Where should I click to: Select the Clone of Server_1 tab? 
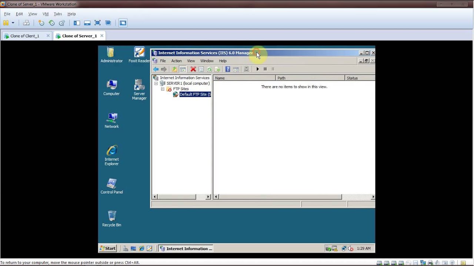click(79, 36)
